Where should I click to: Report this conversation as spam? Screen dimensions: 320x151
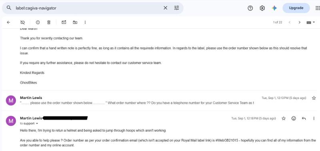(x=38, y=22)
